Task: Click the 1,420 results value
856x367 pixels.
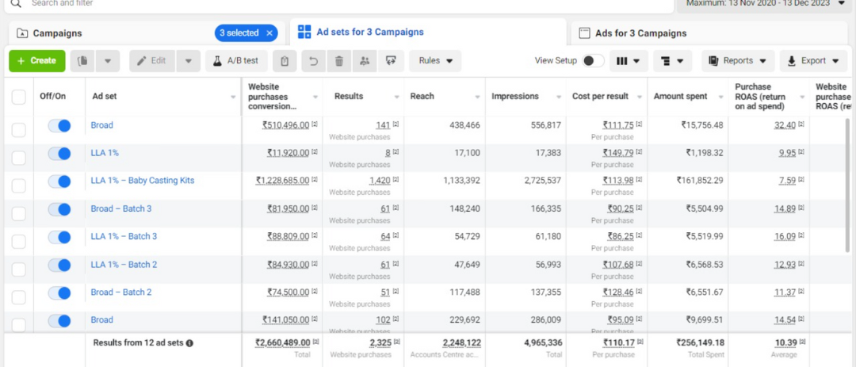Action: 380,181
